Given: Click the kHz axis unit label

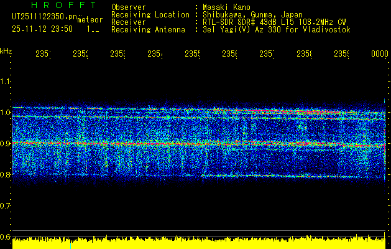Looking at the screenshot, I should (6, 51).
